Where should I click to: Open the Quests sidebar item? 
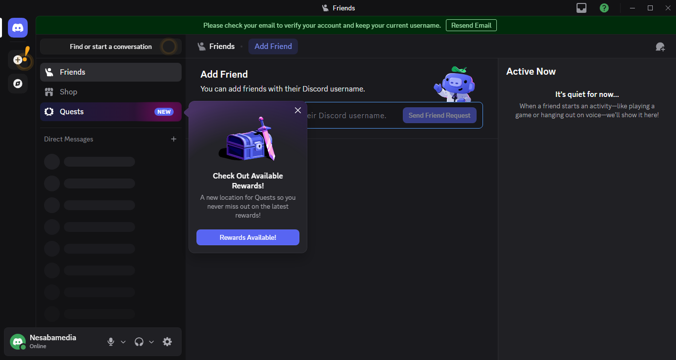(72, 112)
